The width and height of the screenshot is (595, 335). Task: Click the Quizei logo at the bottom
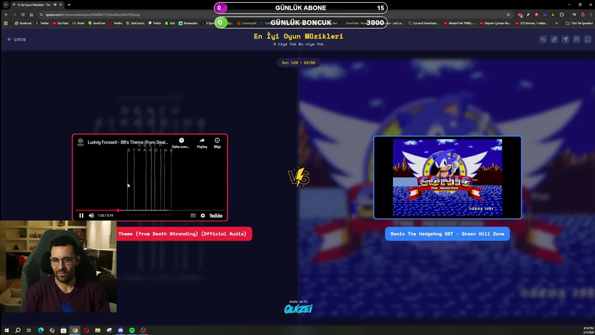(298, 308)
